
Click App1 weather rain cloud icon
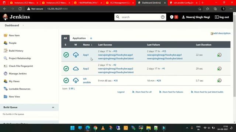point(76,55)
